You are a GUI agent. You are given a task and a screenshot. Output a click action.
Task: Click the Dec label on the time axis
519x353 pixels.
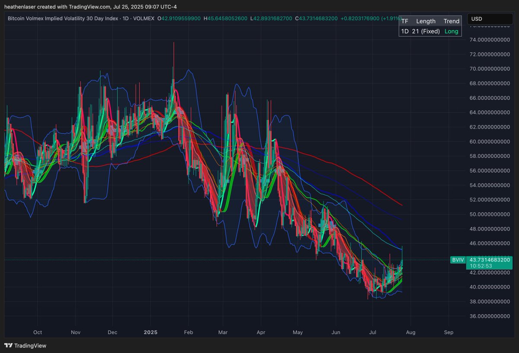click(112, 332)
